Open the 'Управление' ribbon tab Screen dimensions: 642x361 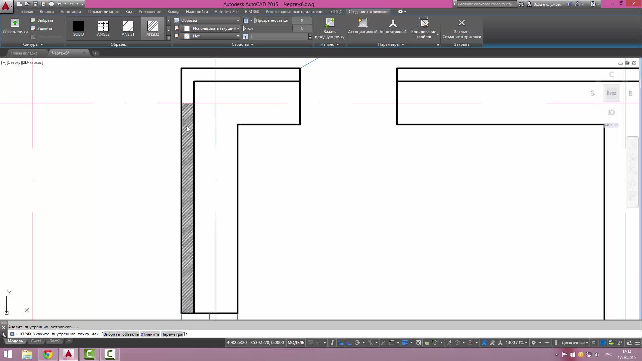pyautogui.click(x=150, y=12)
